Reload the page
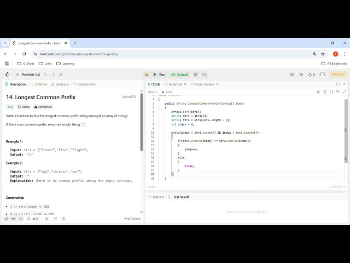Image resolution: width=350 pixels, height=263 pixels. [24, 54]
